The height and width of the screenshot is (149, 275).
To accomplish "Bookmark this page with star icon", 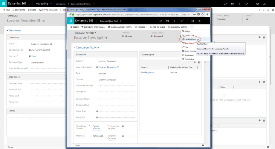I will coord(203,15).
